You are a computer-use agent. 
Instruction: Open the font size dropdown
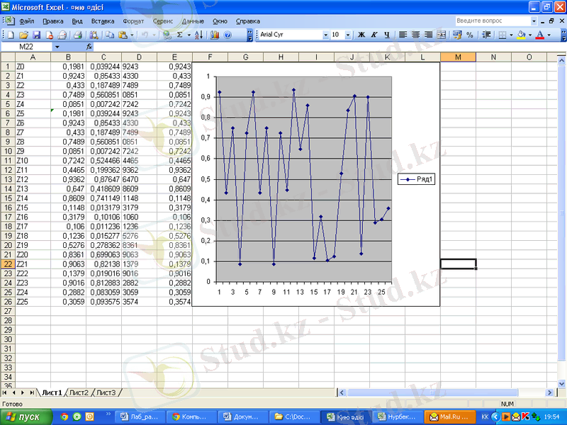coord(348,34)
